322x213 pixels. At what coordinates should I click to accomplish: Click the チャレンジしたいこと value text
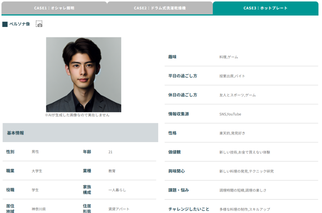coord(244,209)
